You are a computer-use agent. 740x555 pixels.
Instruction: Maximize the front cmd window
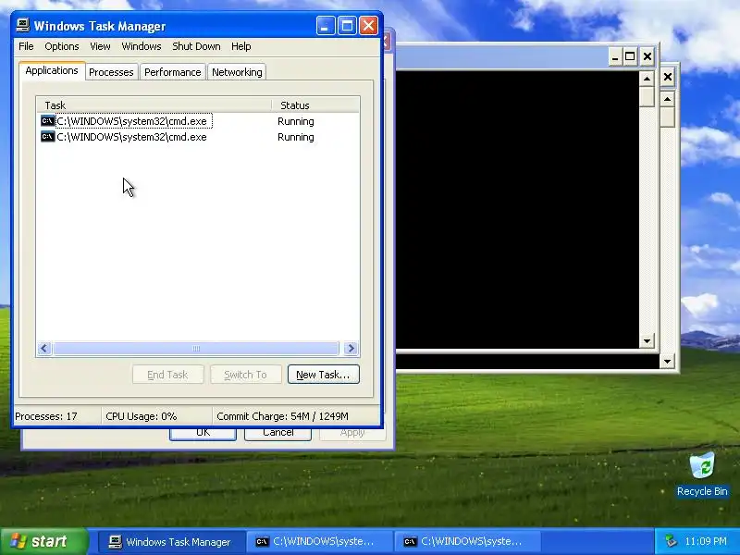pyautogui.click(x=630, y=57)
